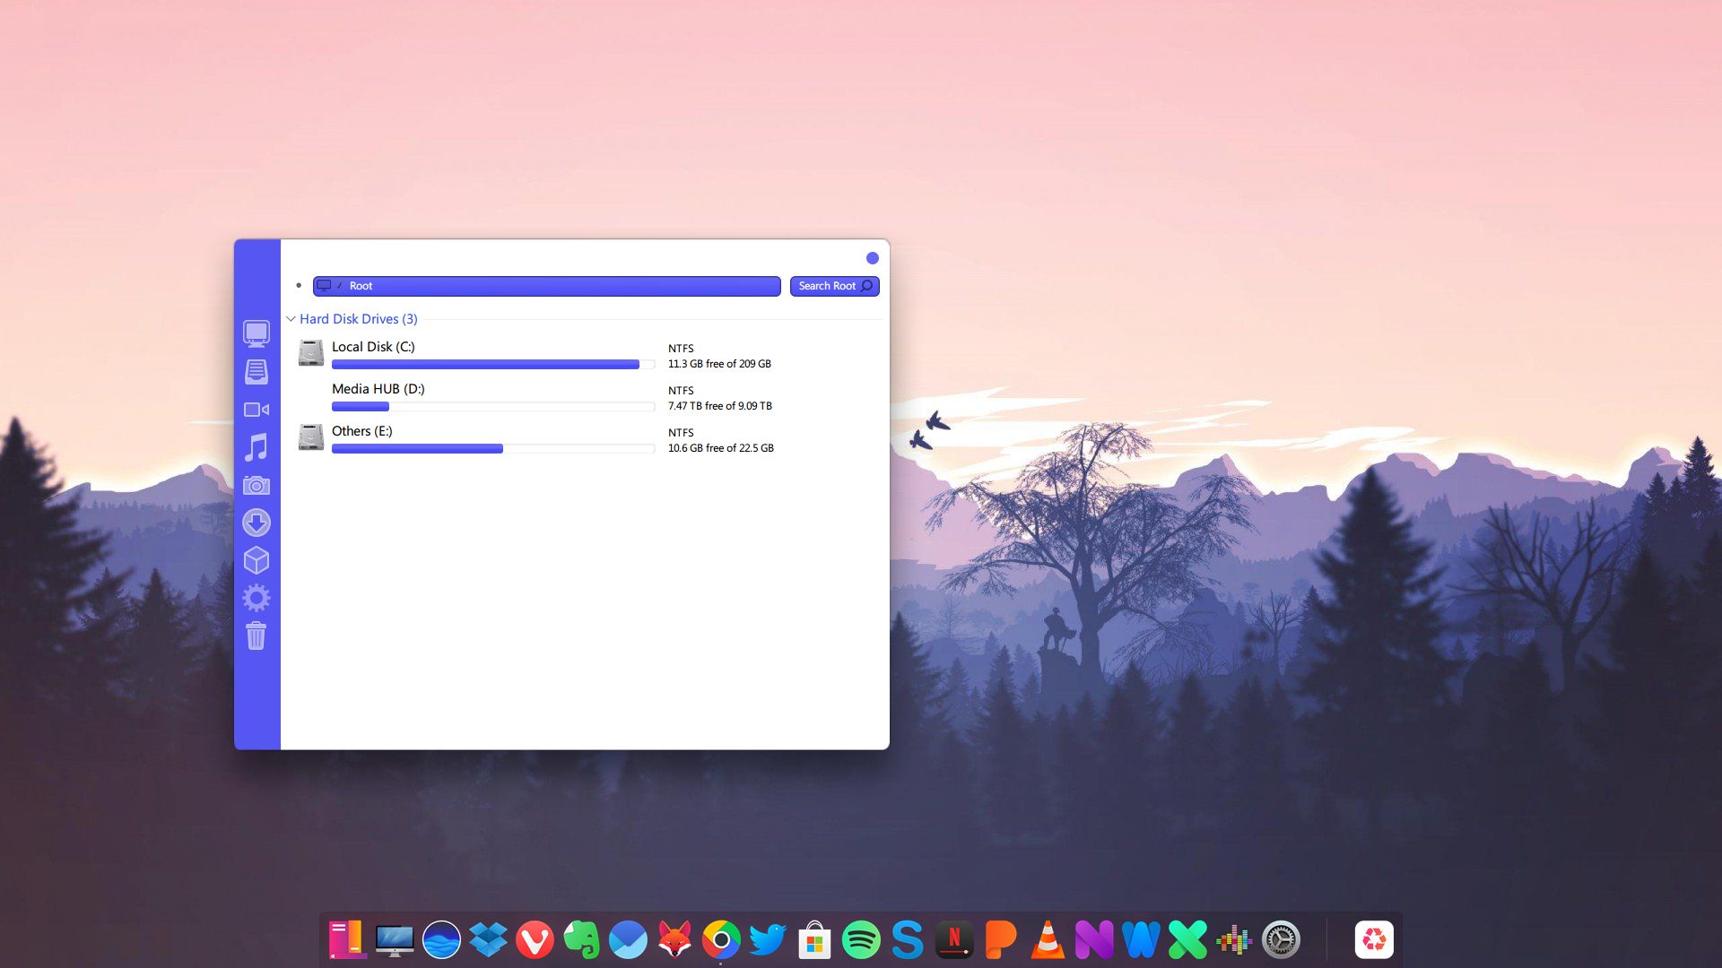This screenshot has width=1722, height=968.
Task: Open This PC in the sidebar
Action: click(x=257, y=333)
